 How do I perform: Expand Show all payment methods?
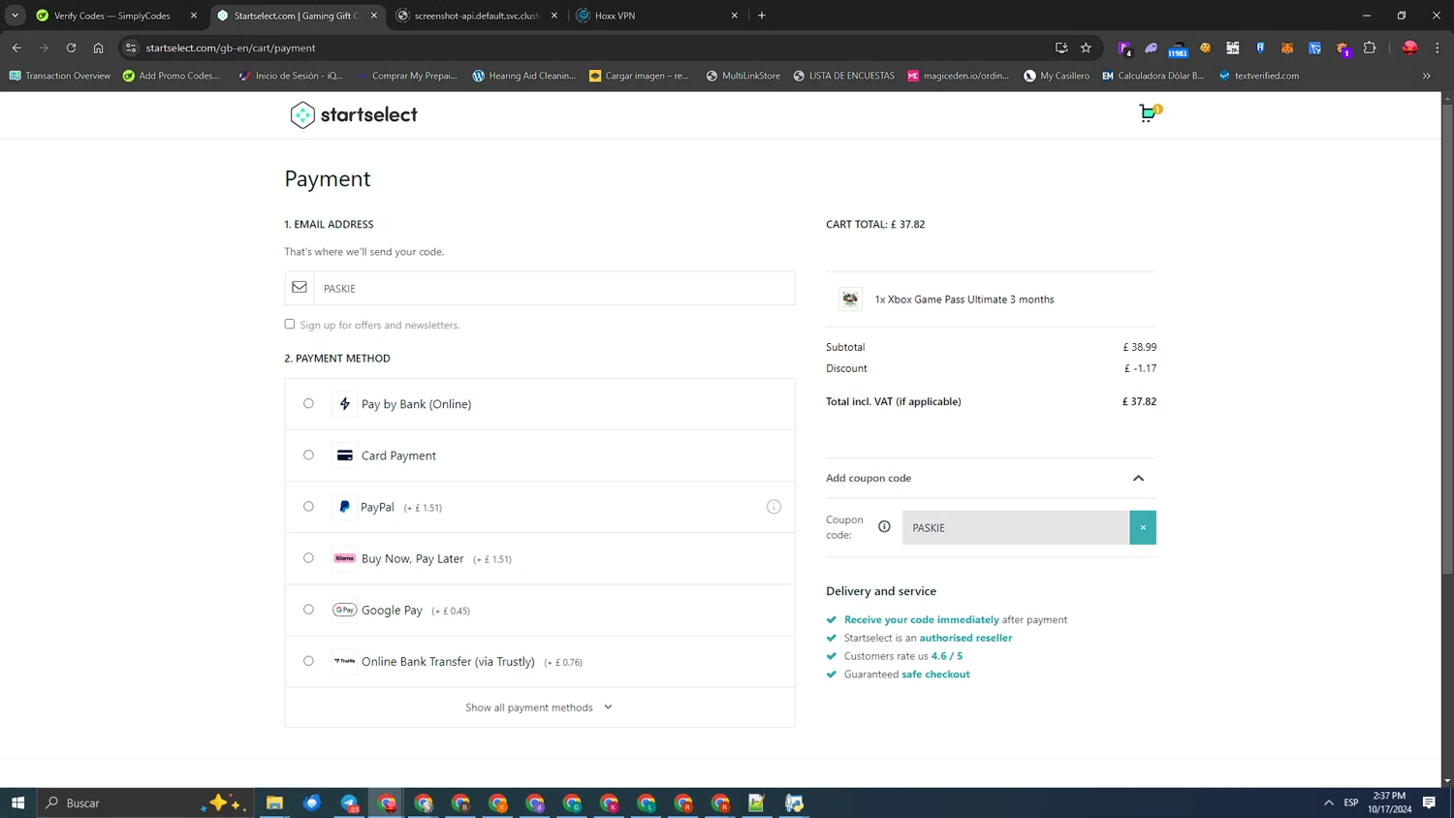click(539, 708)
